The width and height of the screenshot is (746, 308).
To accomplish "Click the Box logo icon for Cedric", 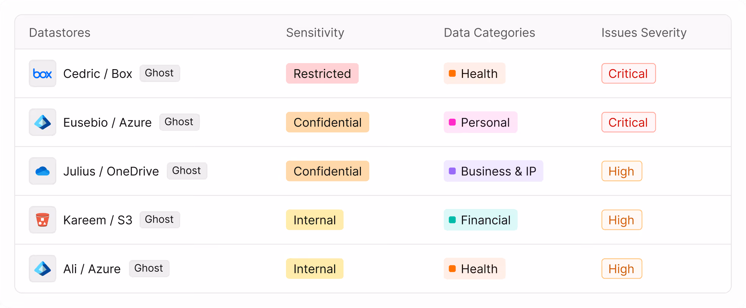I will tap(42, 74).
